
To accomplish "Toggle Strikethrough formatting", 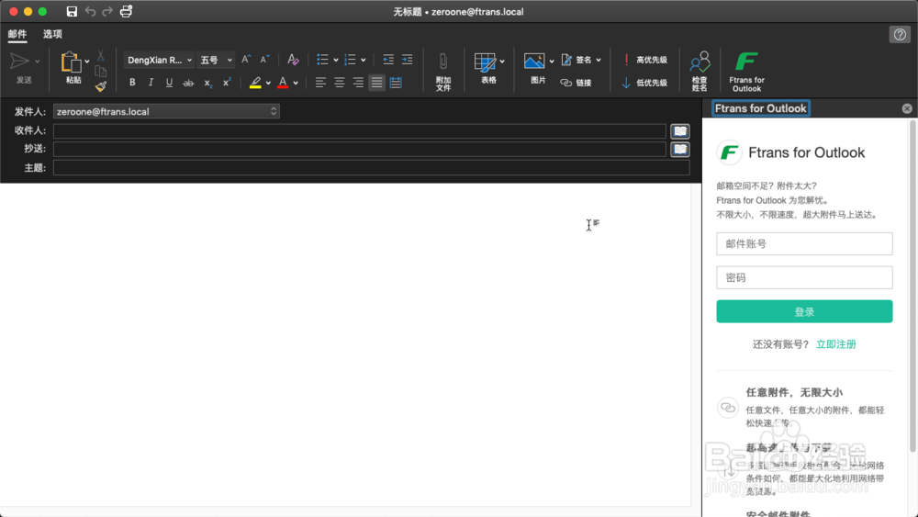I will 188,84.
